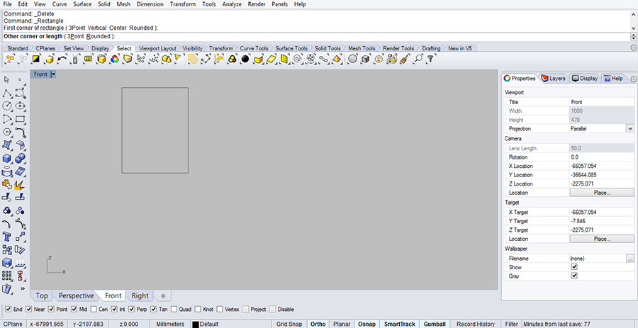Image resolution: width=638 pixels, height=328 pixels.
Task: Toggle the Near osnap checkbox
Action: click(28, 310)
